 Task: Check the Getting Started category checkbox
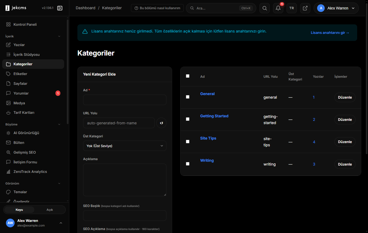tap(188, 119)
